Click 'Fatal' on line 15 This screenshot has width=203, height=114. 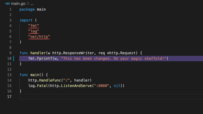coord(42,86)
